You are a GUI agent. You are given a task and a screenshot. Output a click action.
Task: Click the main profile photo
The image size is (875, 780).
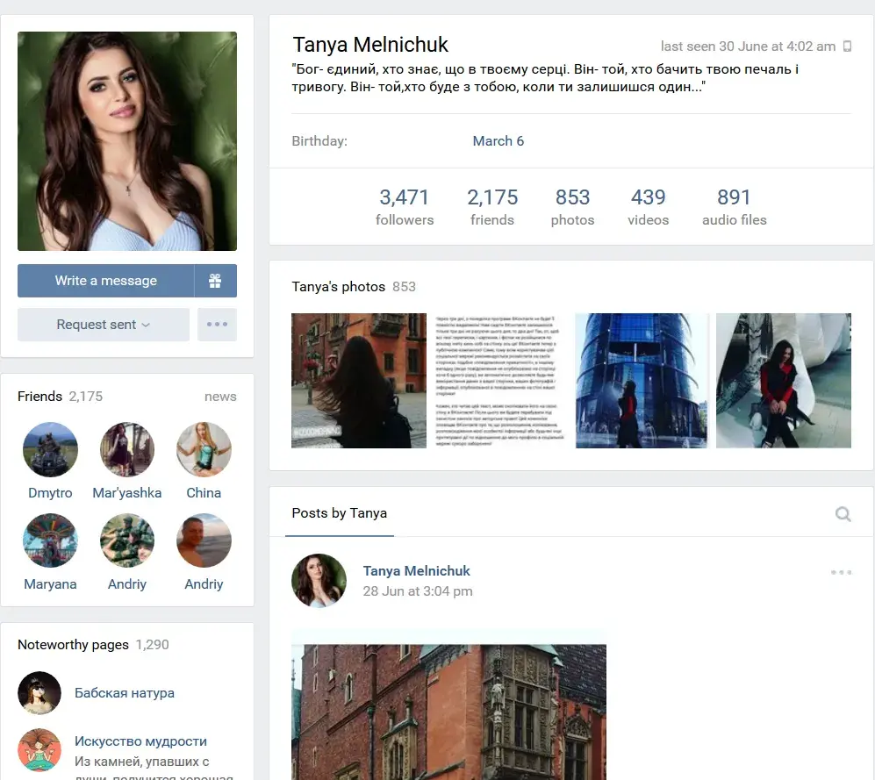(127, 141)
